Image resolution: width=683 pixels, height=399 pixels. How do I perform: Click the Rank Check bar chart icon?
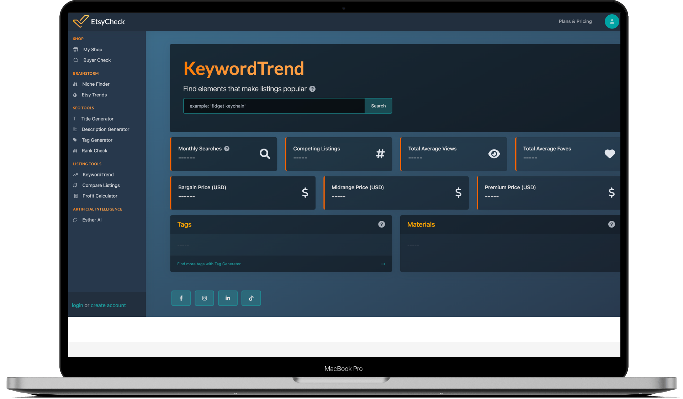click(75, 151)
